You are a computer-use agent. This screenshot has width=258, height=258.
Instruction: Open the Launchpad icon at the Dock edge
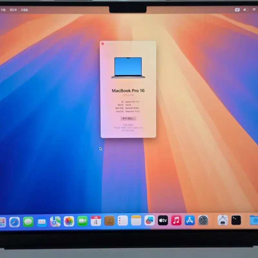3,222
